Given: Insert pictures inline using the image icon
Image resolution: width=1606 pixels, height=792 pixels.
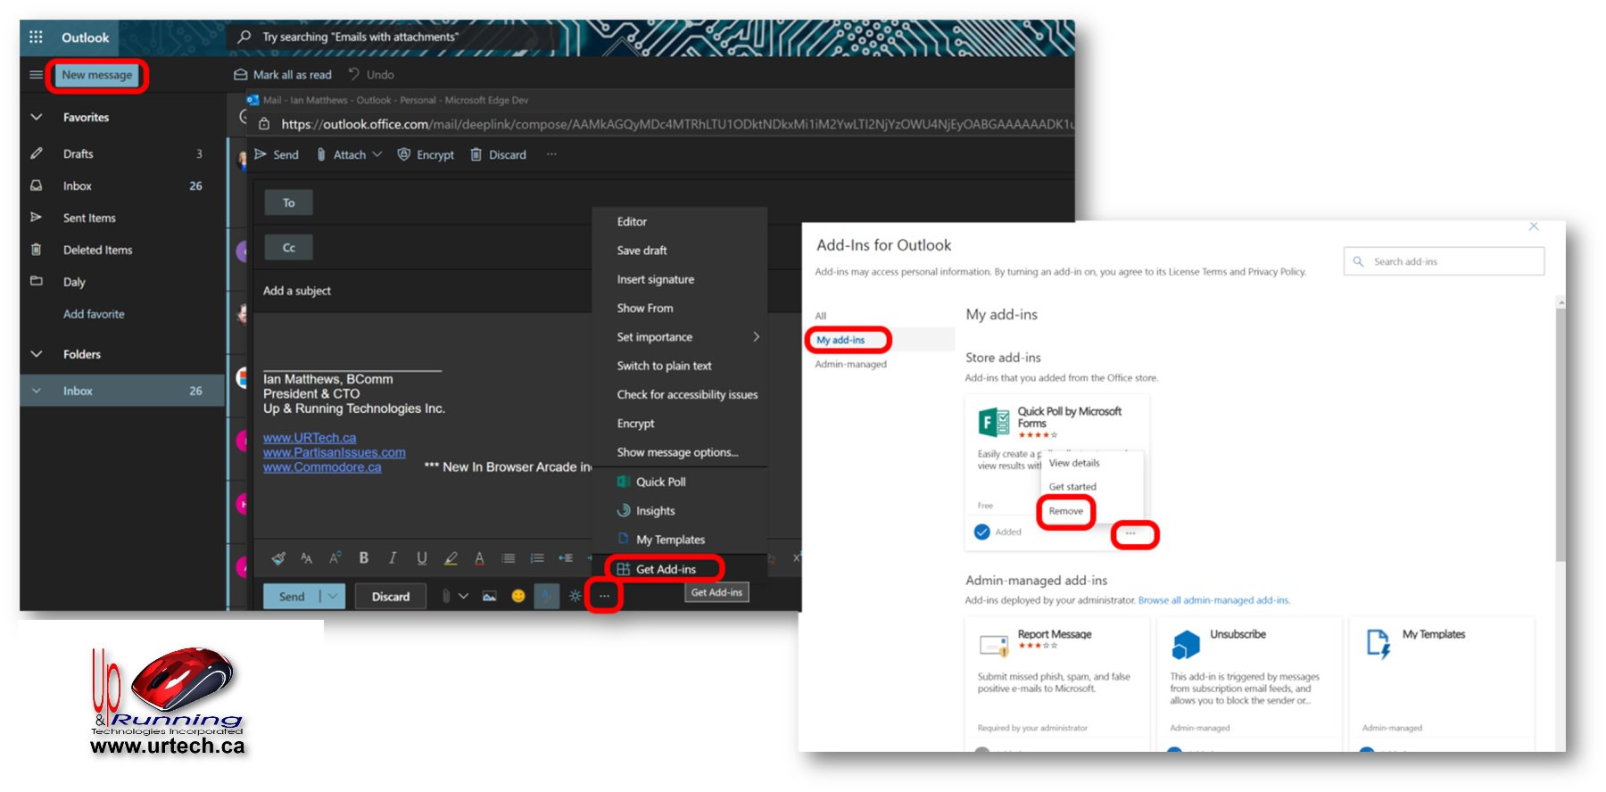Looking at the screenshot, I should (489, 596).
